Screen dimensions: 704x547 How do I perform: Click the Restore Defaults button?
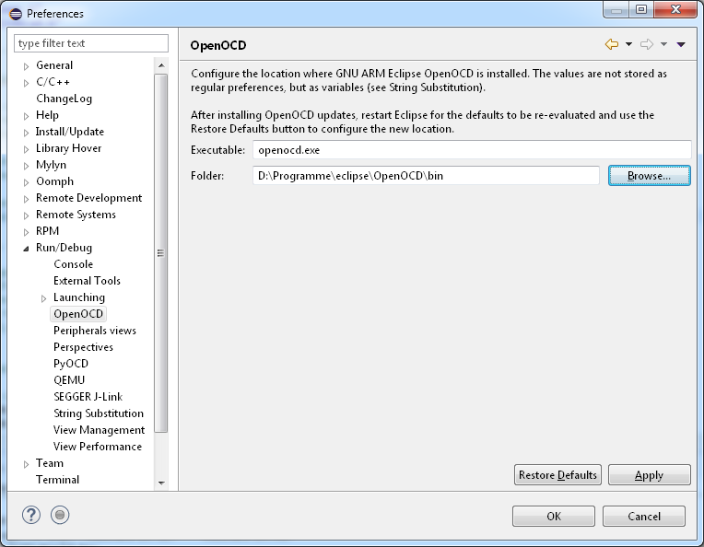pyautogui.click(x=557, y=475)
